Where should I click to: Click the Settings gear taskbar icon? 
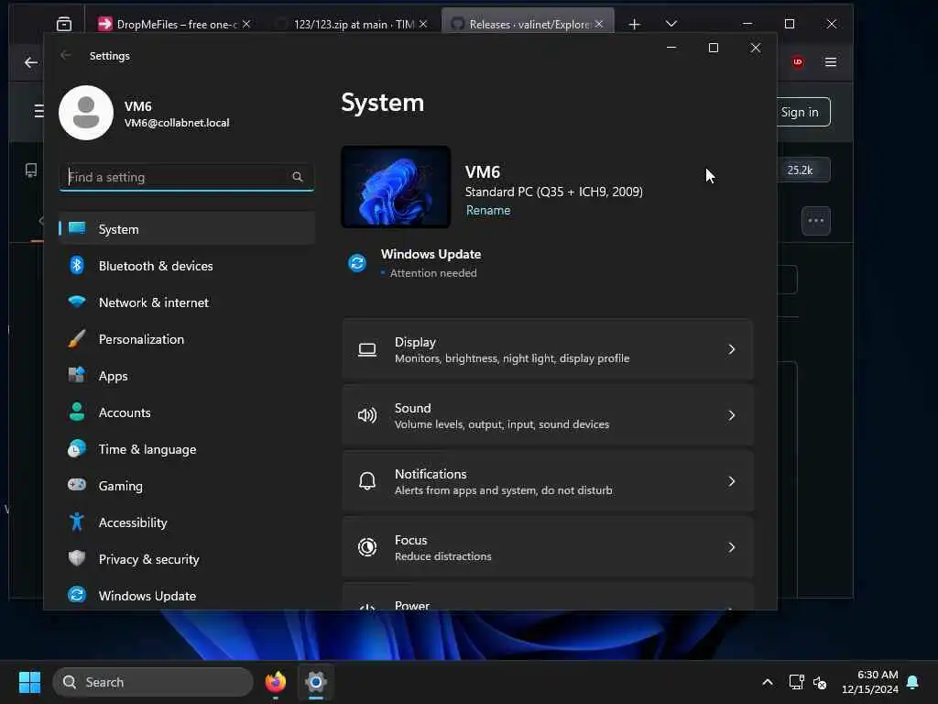tap(316, 682)
